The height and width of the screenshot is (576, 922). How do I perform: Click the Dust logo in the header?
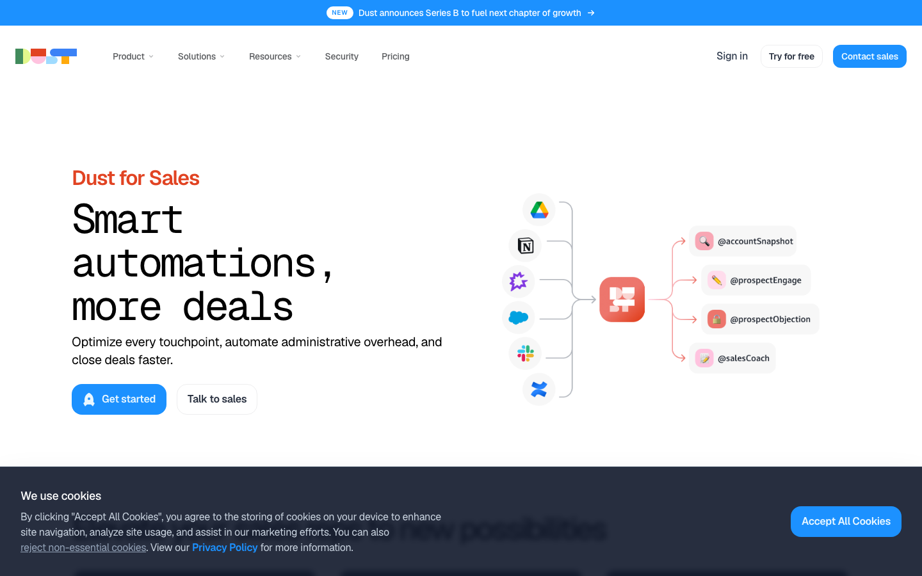click(46, 56)
